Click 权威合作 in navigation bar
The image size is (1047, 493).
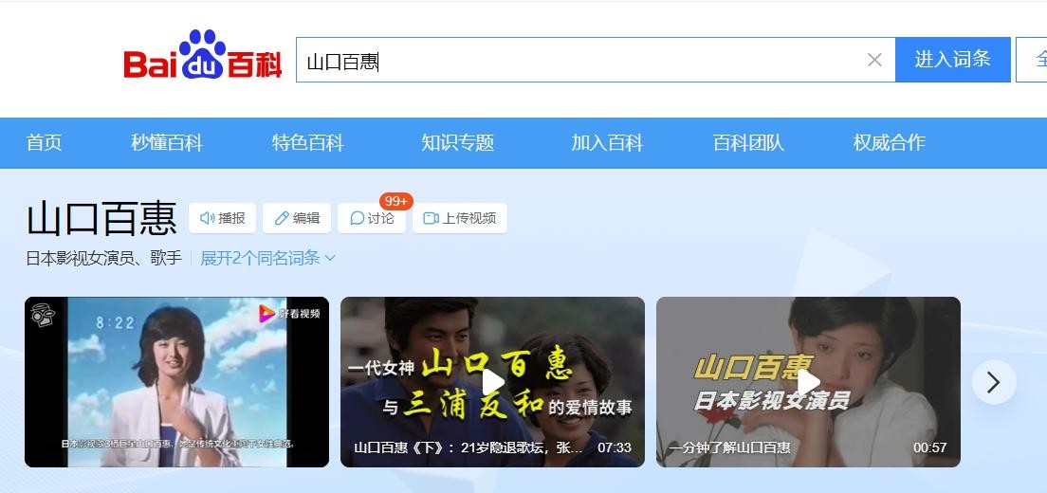pos(889,143)
